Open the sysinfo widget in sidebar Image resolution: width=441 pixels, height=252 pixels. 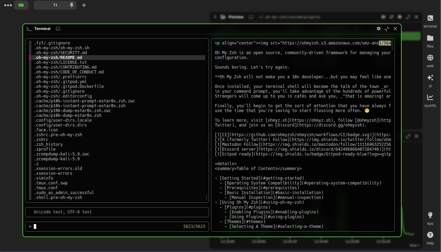430,100
